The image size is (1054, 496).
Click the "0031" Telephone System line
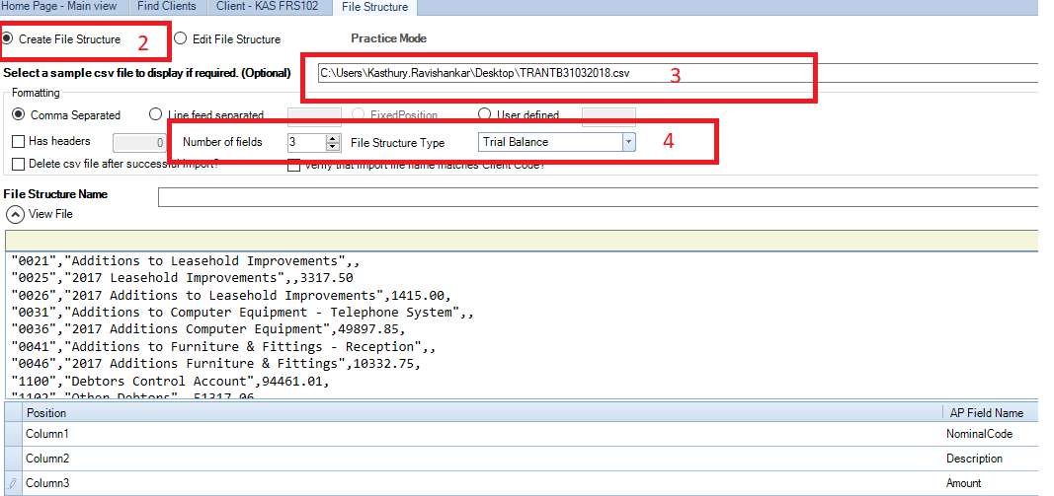[243, 313]
